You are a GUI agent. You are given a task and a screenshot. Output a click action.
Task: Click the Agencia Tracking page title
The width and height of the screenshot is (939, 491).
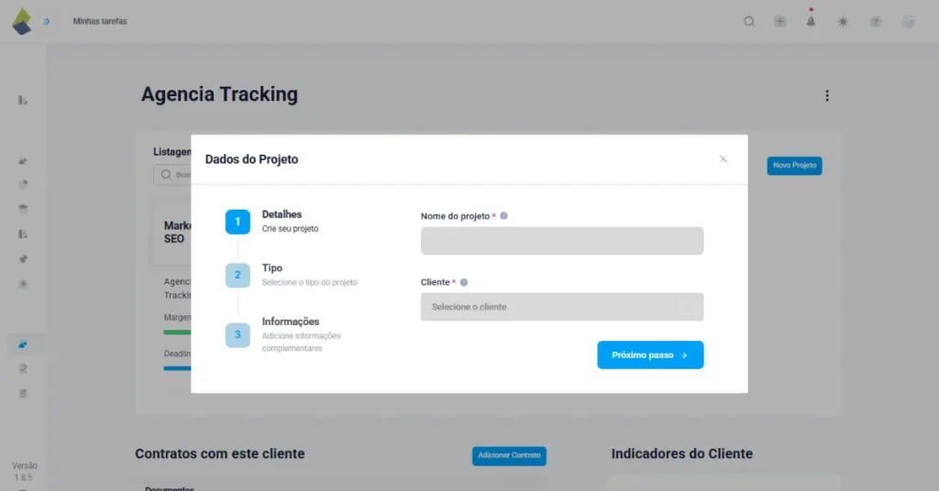click(219, 94)
